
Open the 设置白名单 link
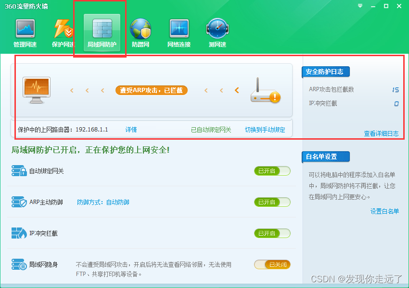coord(384,211)
